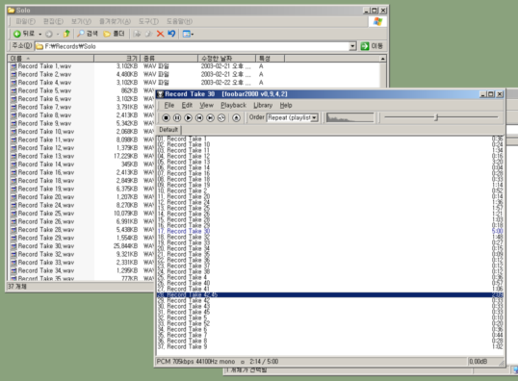The height and width of the screenshot is (381, 518).
Task: Sort files by the Size (크기) column header
Action: [117, 59]
